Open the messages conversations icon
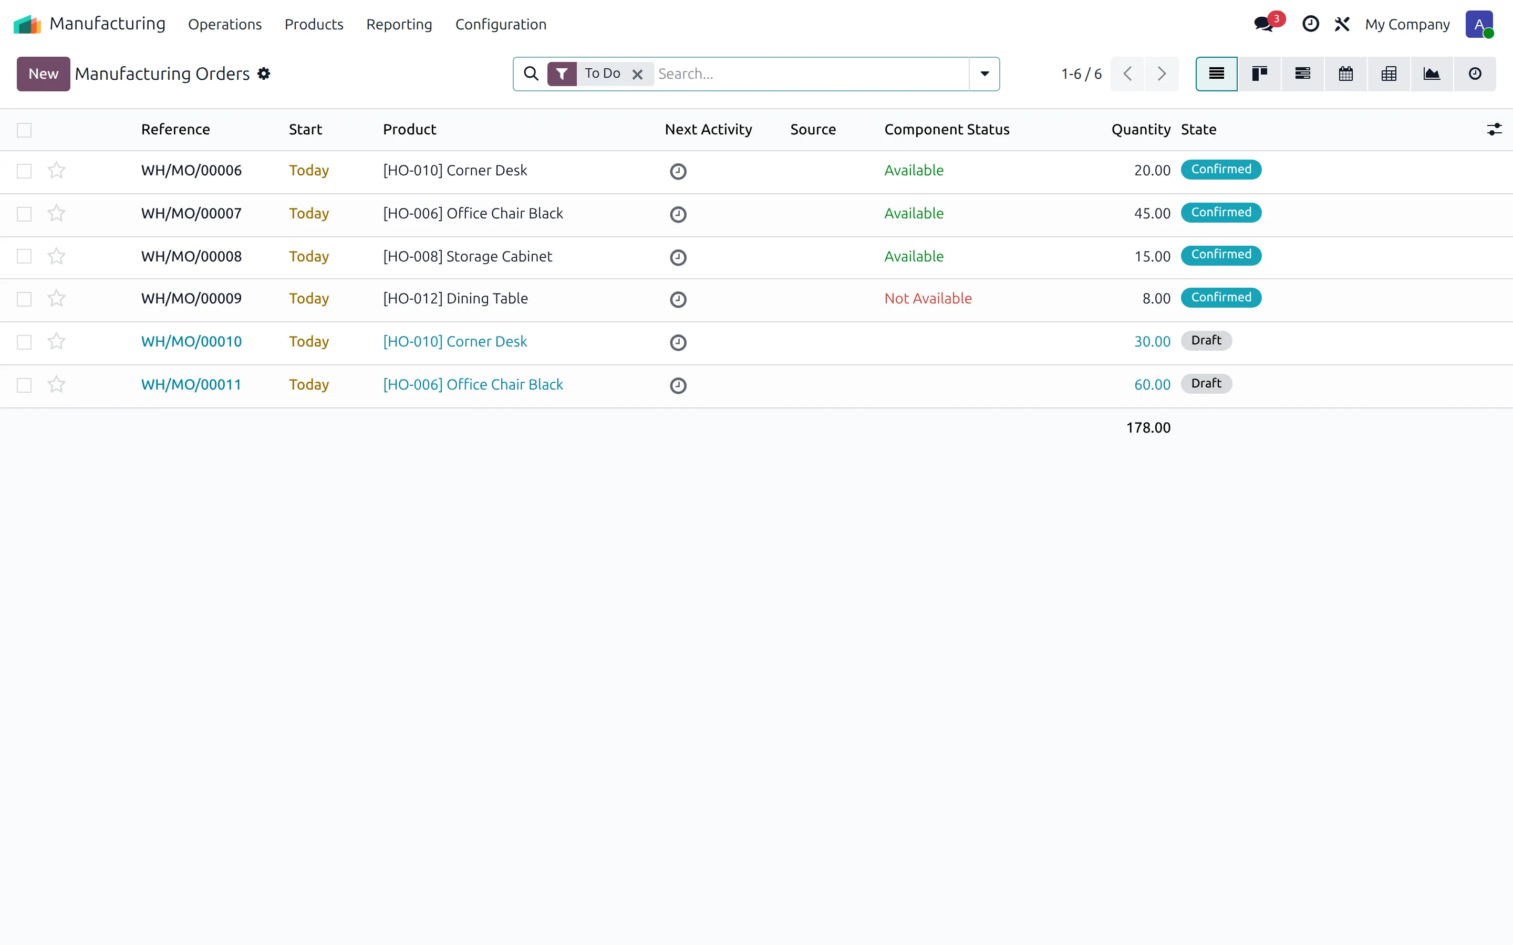The width and height of the screenshot is (1513, 945). click(1263, 24)
